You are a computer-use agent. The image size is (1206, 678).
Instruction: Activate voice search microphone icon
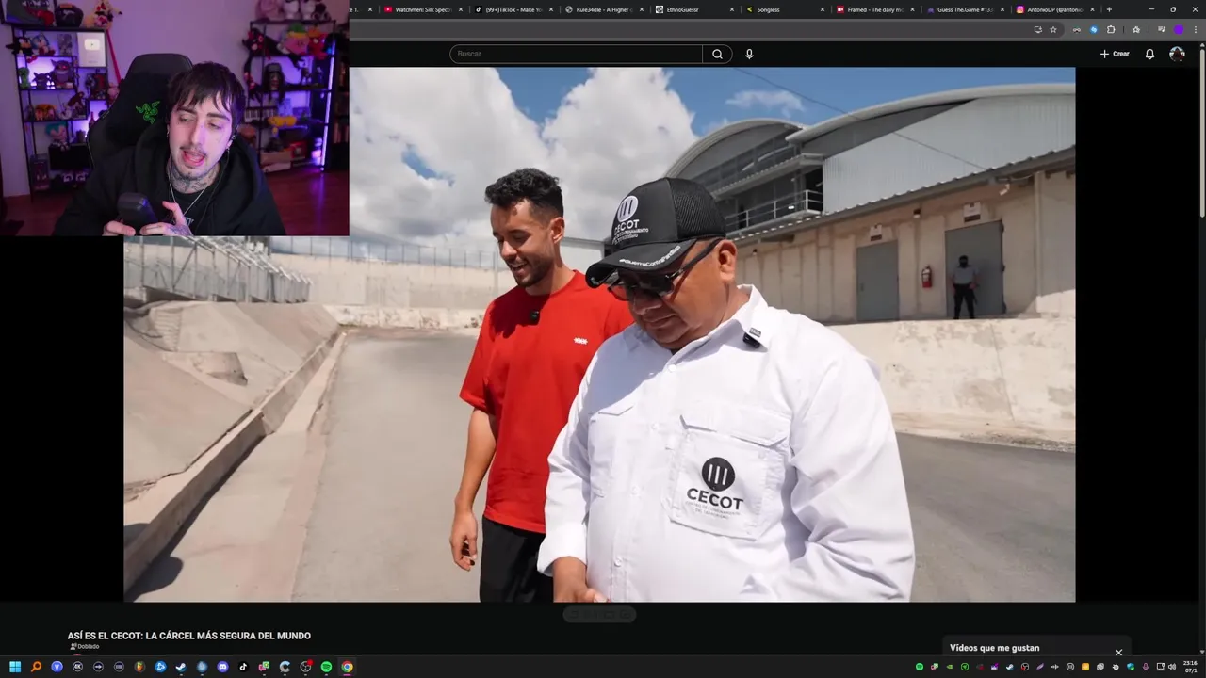749,54
